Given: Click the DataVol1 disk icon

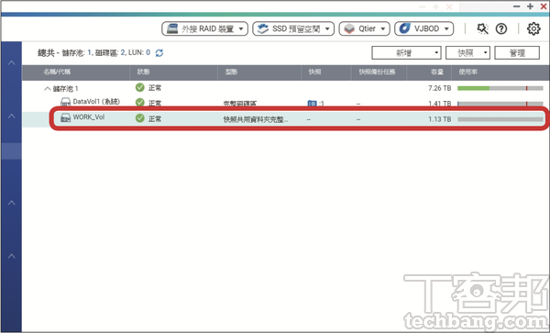Looking at the screenshot, I should [66, 102].
